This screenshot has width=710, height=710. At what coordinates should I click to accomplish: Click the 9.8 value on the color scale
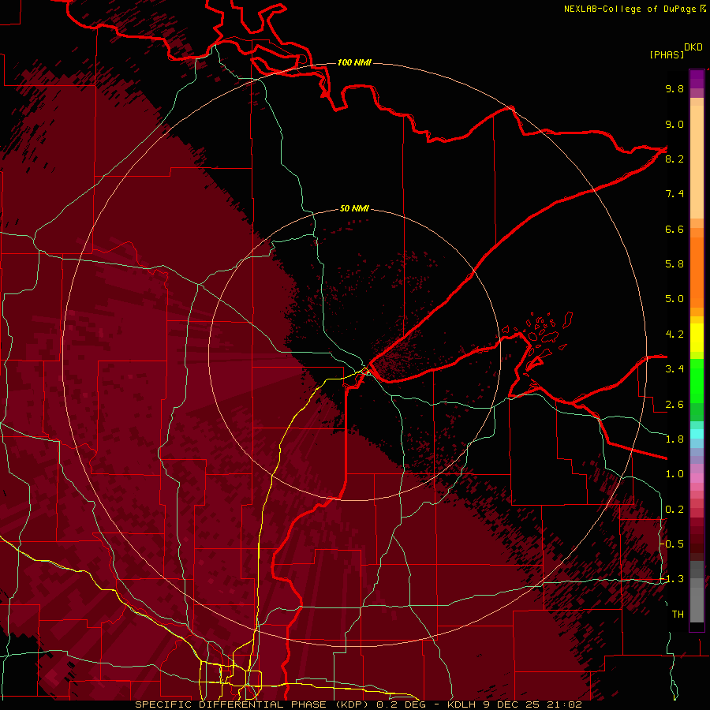tap(674, 88)
